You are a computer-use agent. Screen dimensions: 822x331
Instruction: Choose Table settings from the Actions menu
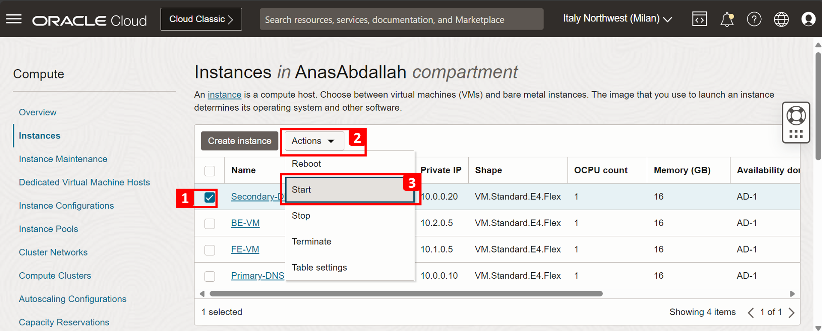point(350,268)
